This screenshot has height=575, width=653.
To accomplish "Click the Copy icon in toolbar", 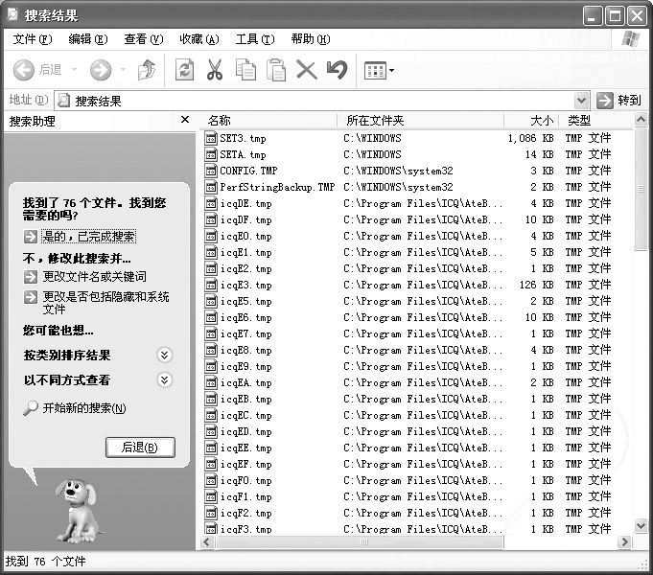I will pyautogui.click(x=245, y=70).
